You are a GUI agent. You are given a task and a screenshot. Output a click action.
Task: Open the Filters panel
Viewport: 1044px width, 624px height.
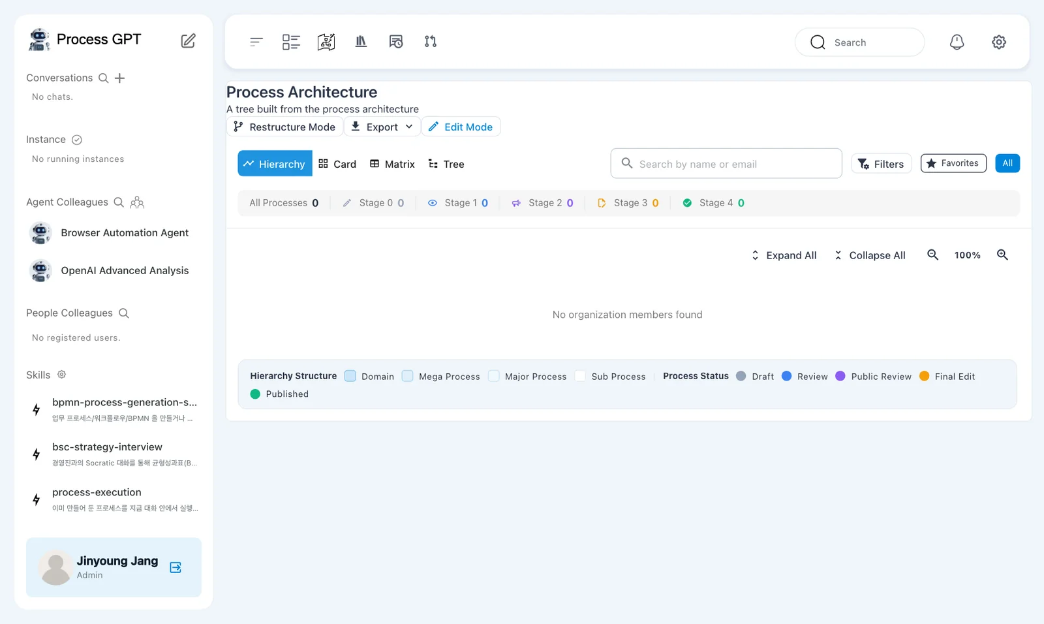pyautogui.click(x=881, y=164)
